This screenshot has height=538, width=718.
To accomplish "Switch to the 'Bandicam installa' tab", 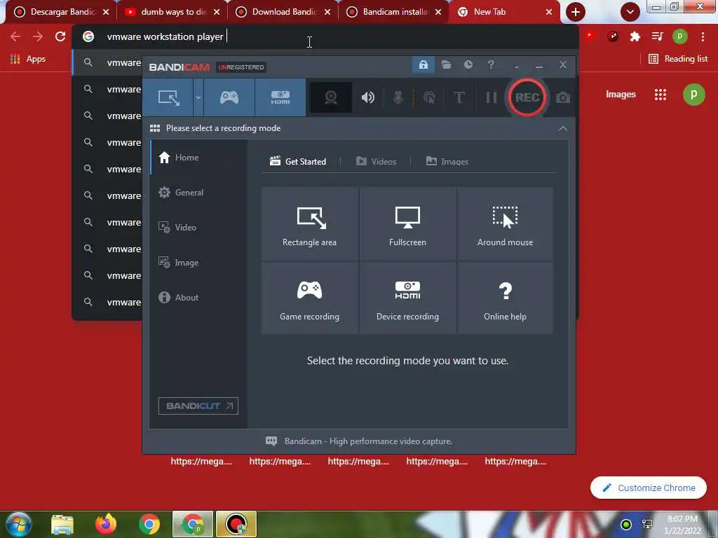I will pyautogui.click(x=394, y=12).
